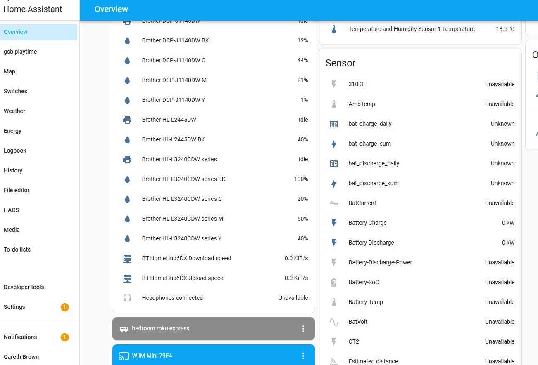Click the Battery-SoC unknown battery icon

(334, 283)
